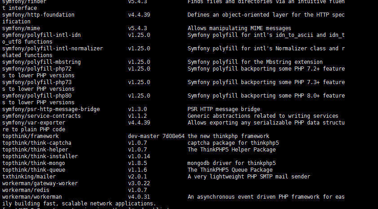Viewport: 378px width, 209px height.
Task: Click 'PSR HTTP message bridge' description
Action: (224, 109)
